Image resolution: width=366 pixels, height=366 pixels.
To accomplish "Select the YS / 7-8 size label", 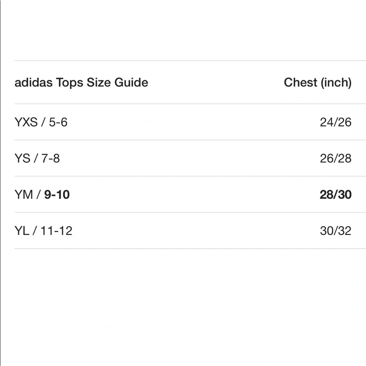I will 37,158.
